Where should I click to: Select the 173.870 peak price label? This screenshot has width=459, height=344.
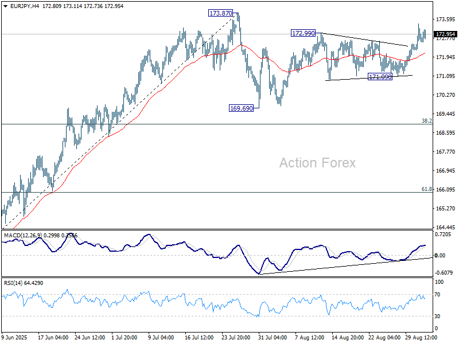221,13
